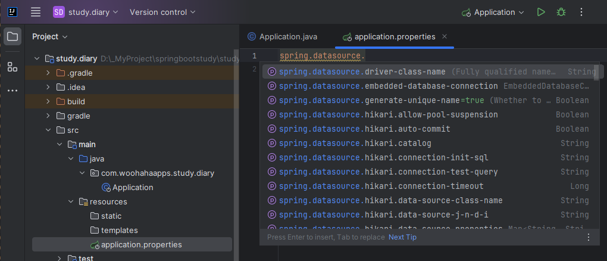Toggle the Project tool window folder icon
The image size is (607, 261).
12,37
